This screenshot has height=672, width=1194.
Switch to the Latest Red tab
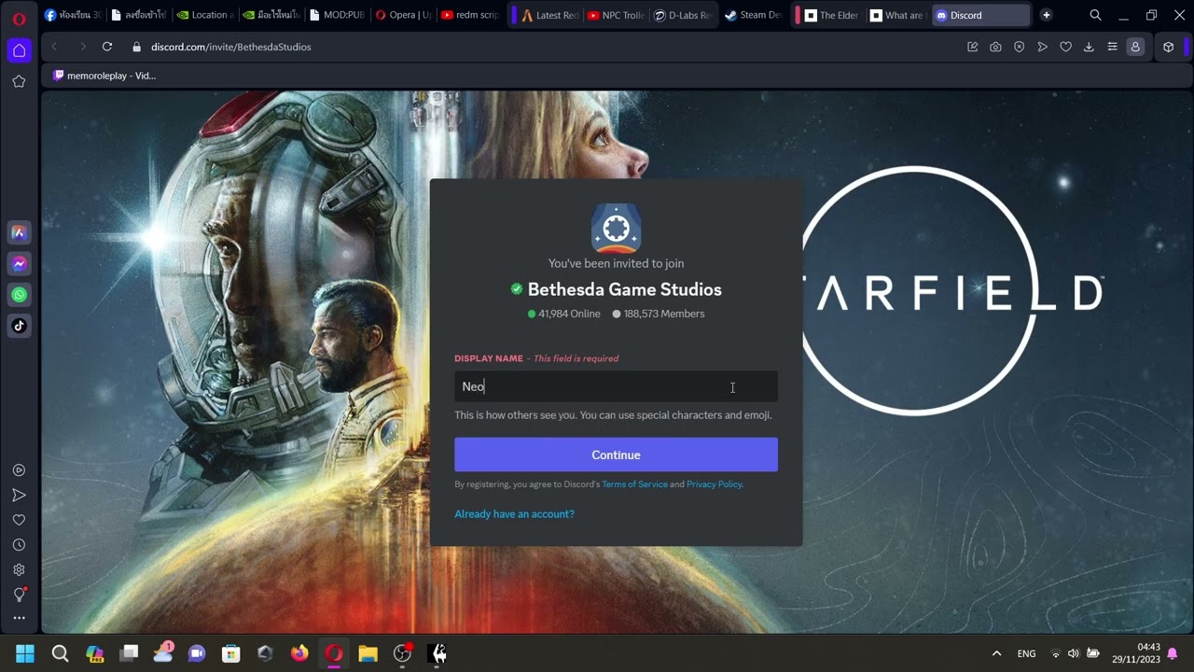click(549, 15)
